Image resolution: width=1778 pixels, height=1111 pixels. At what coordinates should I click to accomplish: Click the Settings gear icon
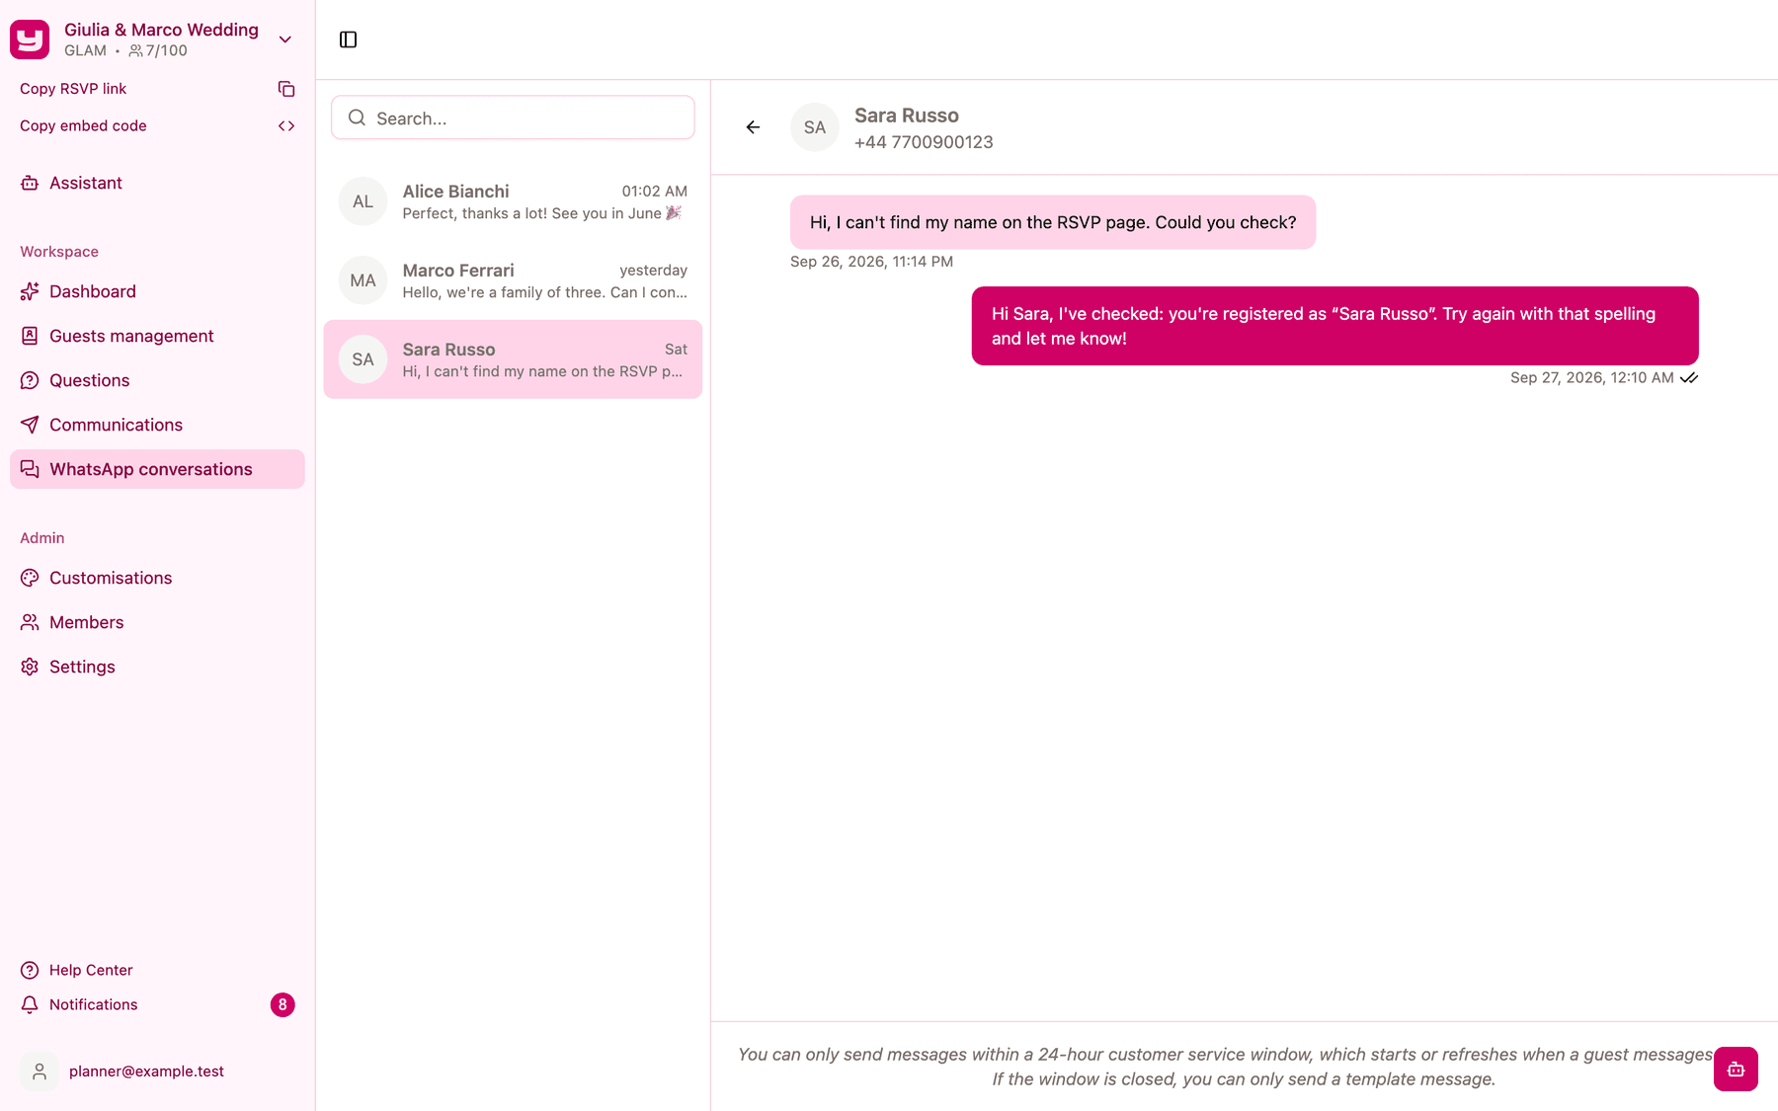[x=30, y=667]
